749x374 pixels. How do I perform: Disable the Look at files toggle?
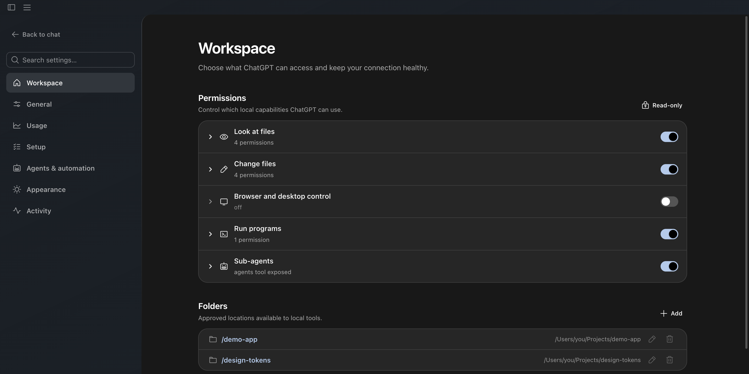[x=669, y=137]
